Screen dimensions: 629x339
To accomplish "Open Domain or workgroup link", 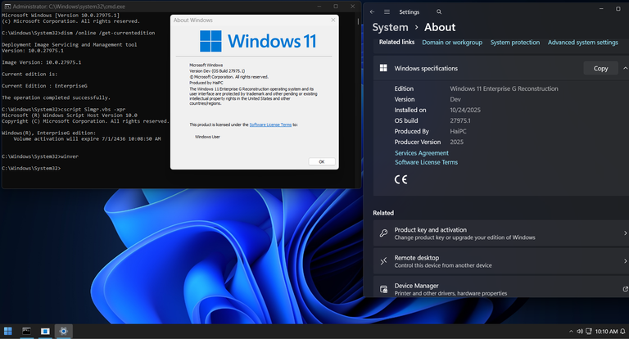I will (452, 43).
